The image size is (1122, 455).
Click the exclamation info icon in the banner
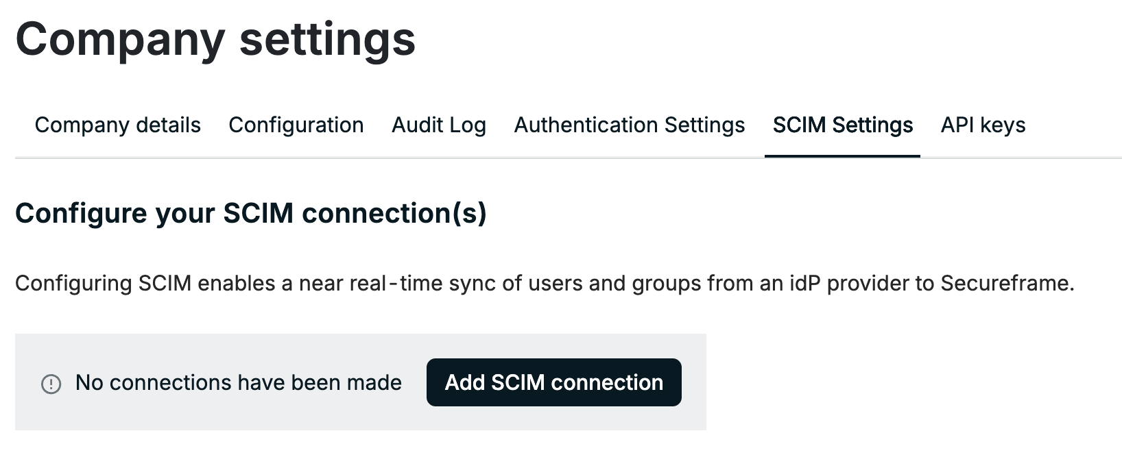tap(51, 384)
